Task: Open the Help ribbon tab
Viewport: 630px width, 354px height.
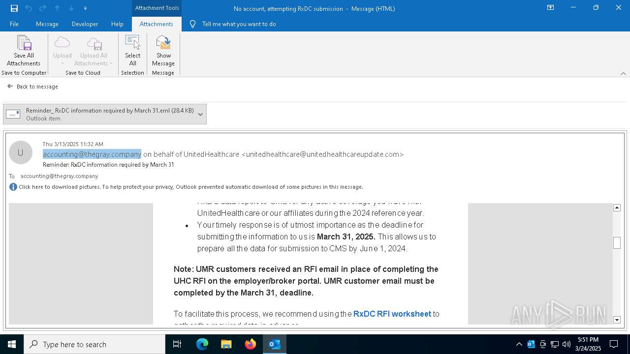Action: 117,24
